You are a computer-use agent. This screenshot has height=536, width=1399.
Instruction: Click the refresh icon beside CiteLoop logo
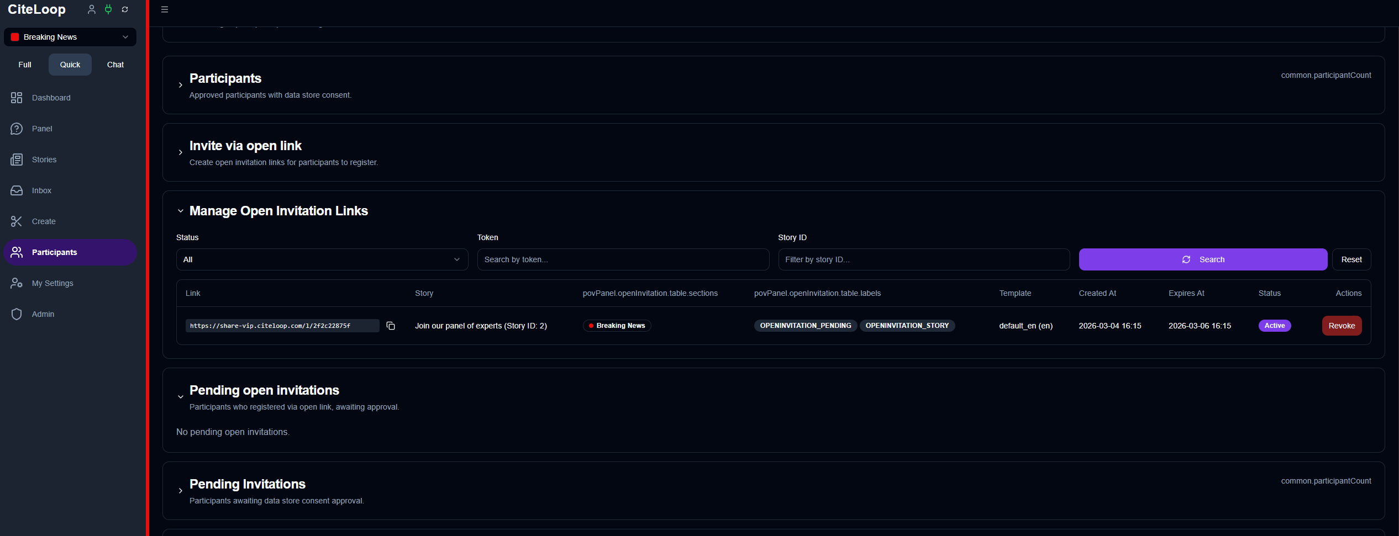click(125, 9)
